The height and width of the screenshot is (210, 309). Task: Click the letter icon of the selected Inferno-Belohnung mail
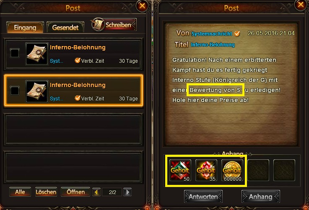tap(37, 92)
